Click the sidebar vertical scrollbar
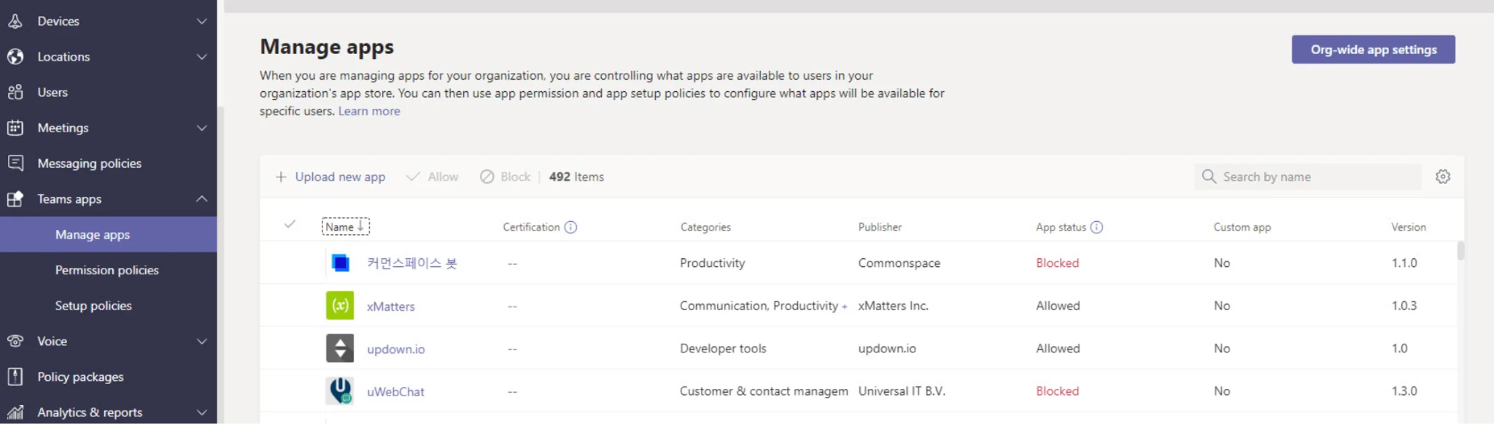1494x424 pixels. 220,265
